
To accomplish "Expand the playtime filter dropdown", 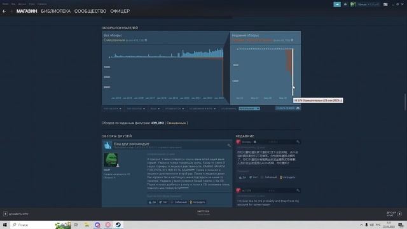I will click(202, 109).
